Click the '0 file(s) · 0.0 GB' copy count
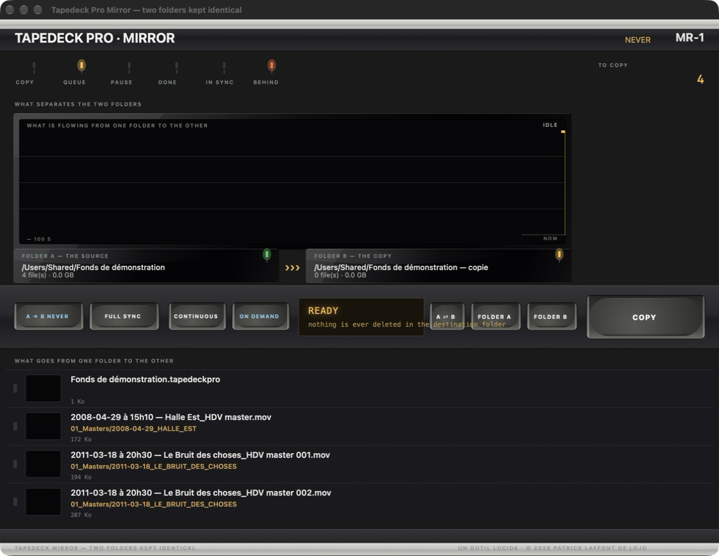Viewport: 719px width, 556px height. 340,275
